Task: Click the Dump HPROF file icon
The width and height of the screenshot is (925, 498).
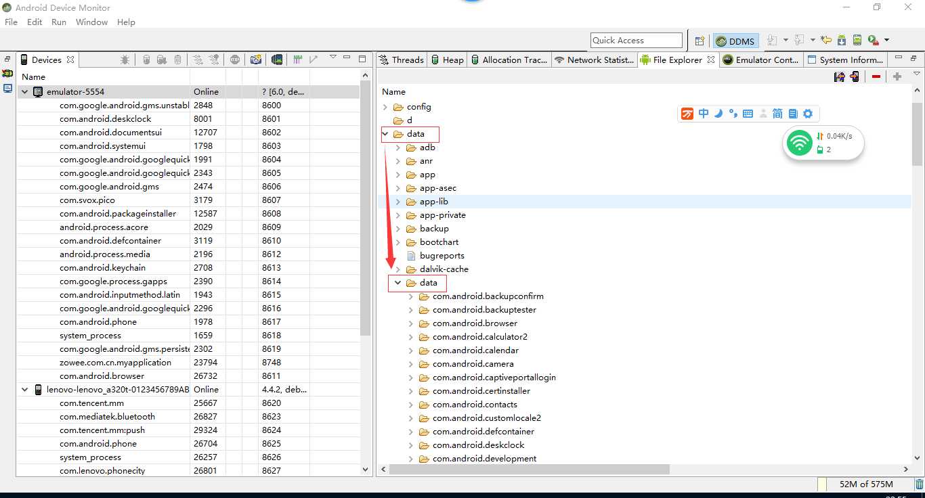Action: (x=162, y=60)
